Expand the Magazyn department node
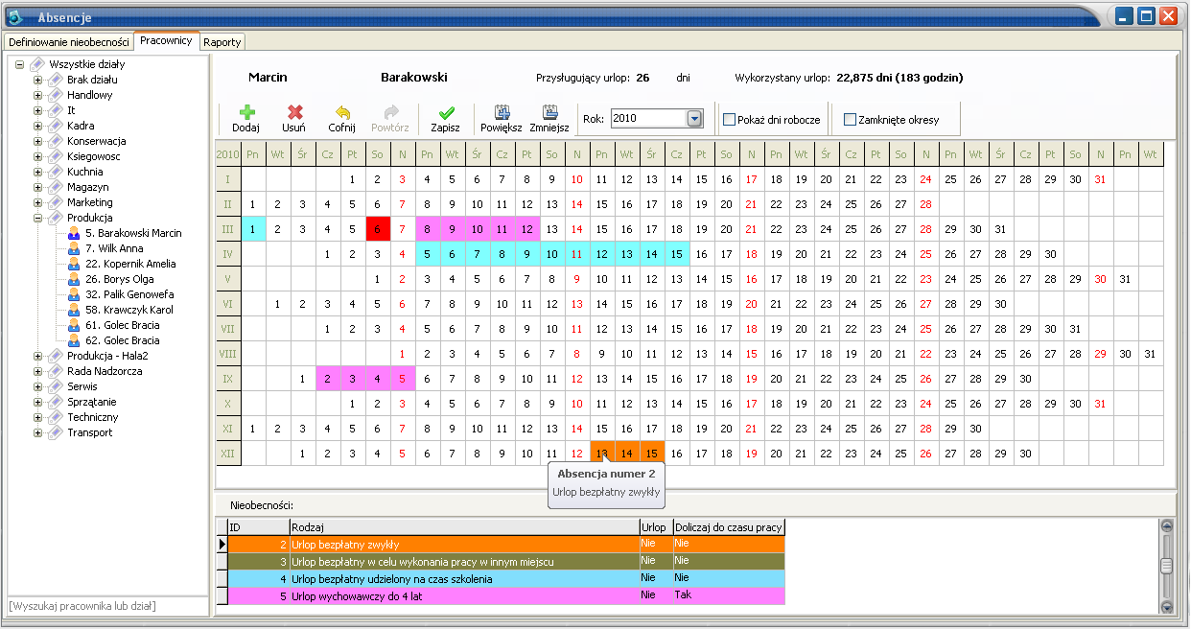This screenshot has height=629, width=1191. coord(38,187)
